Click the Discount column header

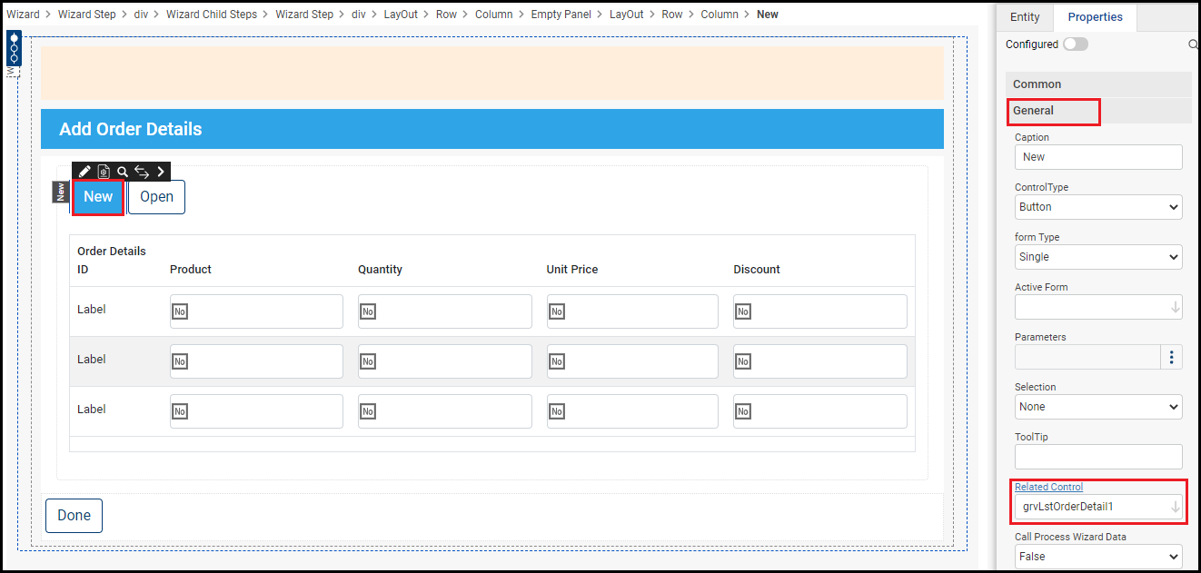[x=757, y=270]
